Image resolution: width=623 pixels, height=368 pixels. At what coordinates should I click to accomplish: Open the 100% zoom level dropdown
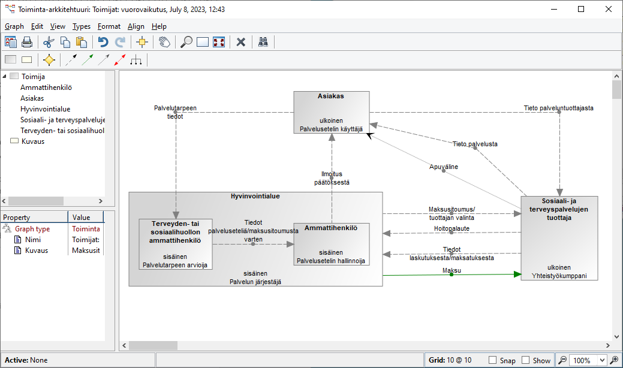pos(602,360)
